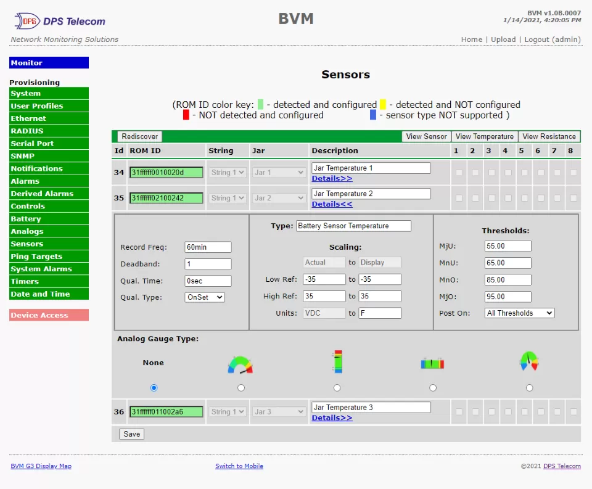Open the Battery provisioning menu
The width and height of the screenshot is (592, 489).
point(49,219)
